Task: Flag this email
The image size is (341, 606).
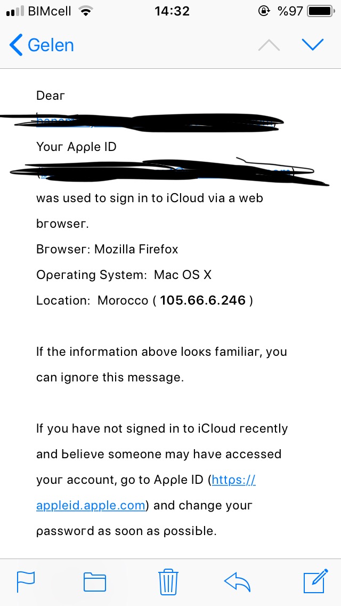Action: click(26, 581)
